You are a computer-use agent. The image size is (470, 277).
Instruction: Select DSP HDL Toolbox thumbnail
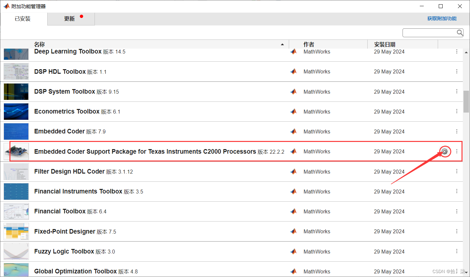16,71
